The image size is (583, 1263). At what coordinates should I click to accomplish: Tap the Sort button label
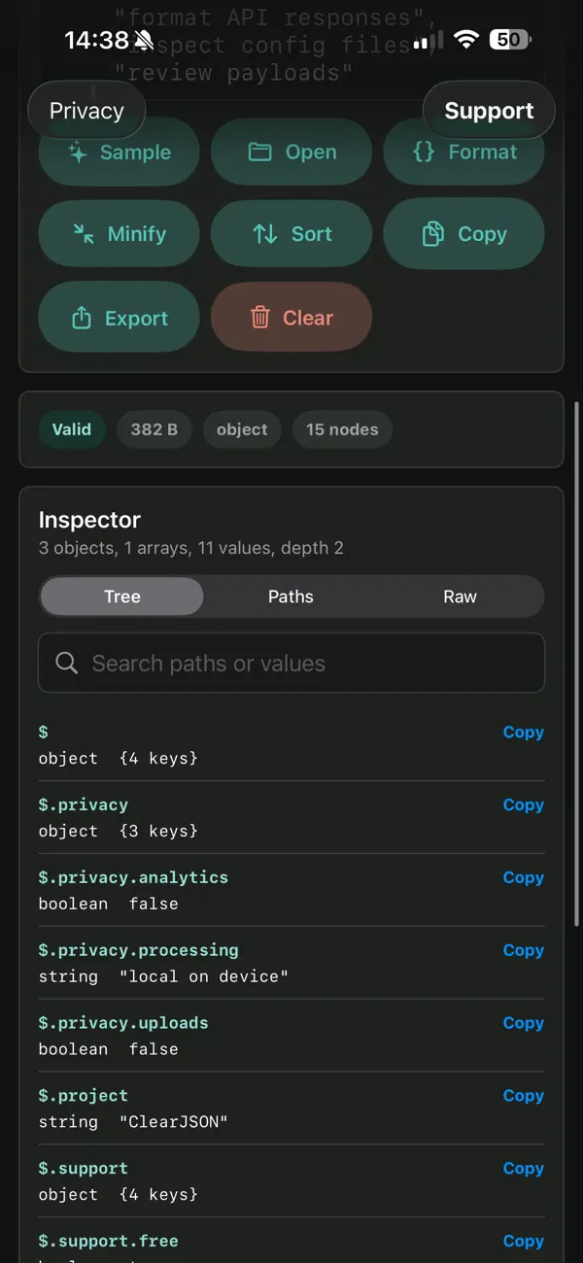[312, 234]
